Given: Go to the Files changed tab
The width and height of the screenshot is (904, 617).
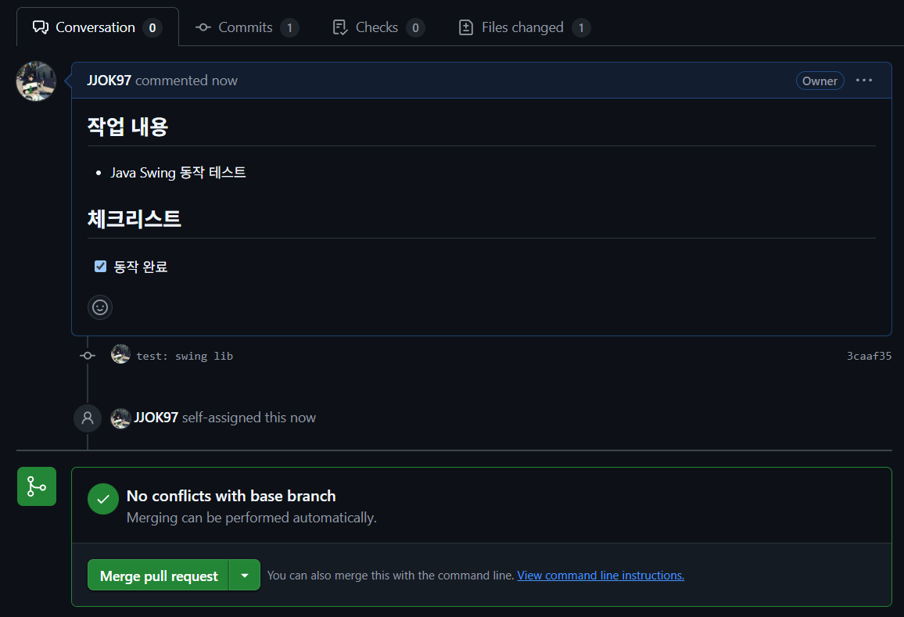Looking at the screenshot, I should tap(523, 27).
